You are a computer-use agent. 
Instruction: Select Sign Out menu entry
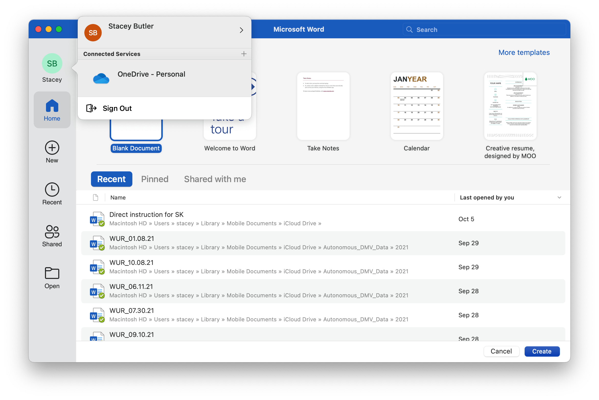pyautogui.click(x=165, y=108)
